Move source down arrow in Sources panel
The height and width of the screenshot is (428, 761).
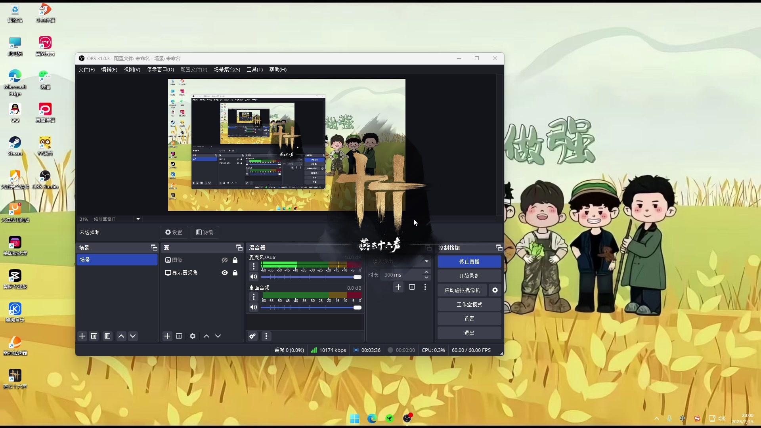pyautogui.click(x=218, y=336)
